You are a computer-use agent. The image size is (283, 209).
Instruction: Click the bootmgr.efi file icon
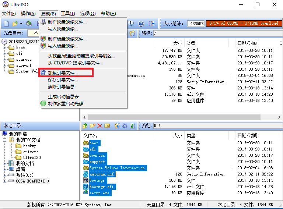click(86, 187)
